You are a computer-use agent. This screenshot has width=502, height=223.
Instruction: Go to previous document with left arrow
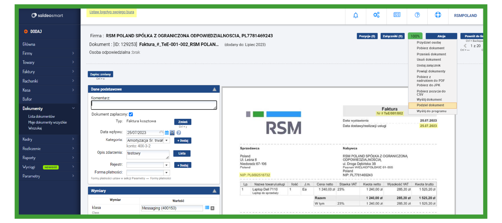[465, 46]
